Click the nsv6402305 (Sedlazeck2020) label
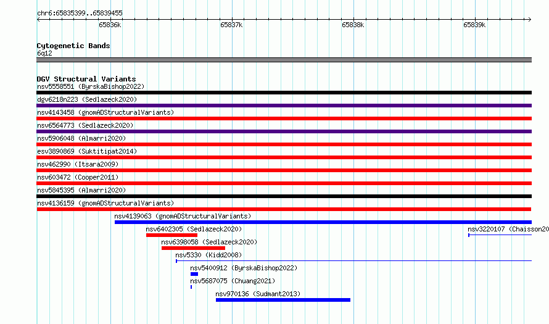This screenshot has width=549, height=324. 194,229
